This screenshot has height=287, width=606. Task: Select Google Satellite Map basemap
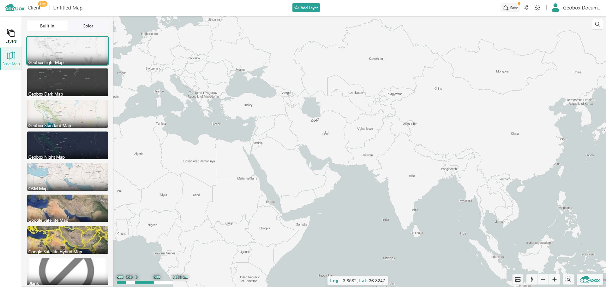click(x=68, y=208)
